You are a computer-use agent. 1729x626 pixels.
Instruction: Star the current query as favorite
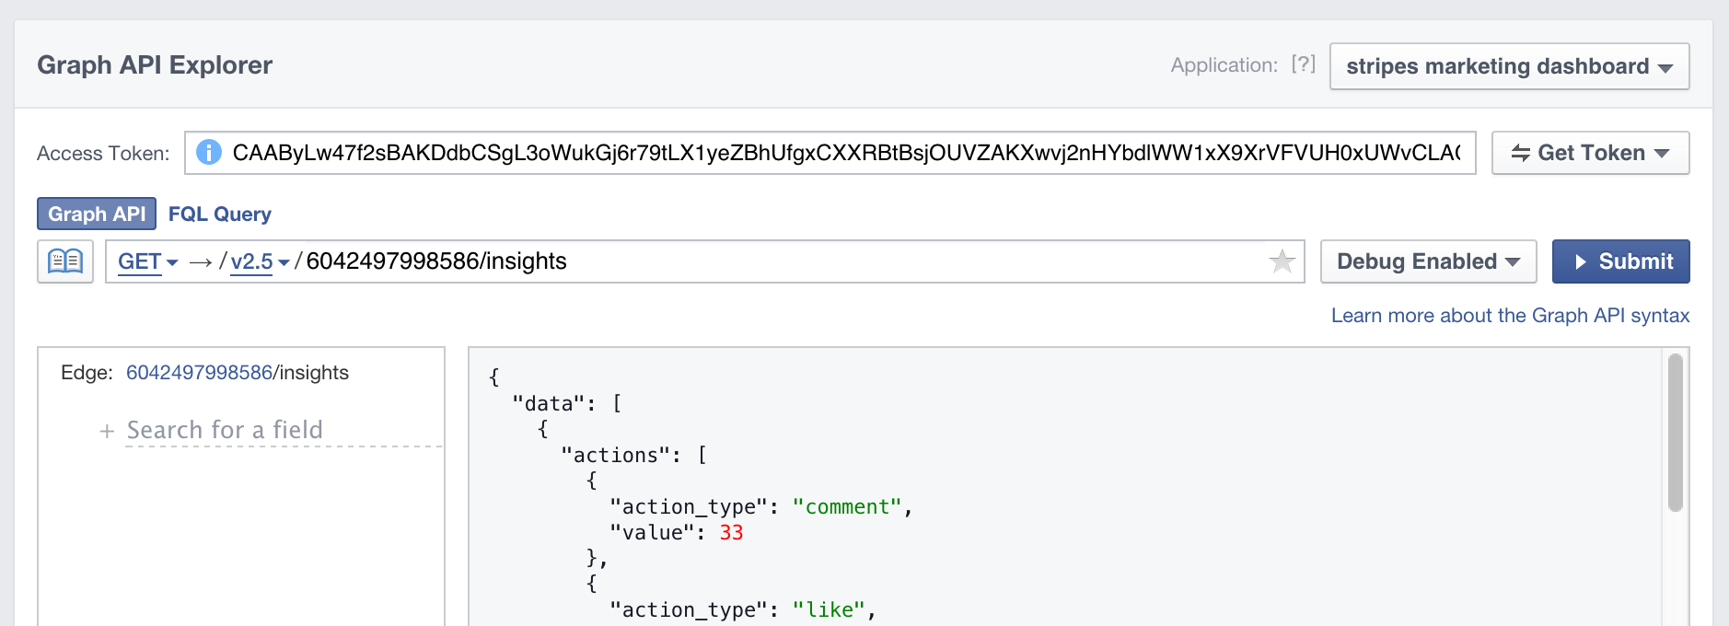tap(1282, 261)
